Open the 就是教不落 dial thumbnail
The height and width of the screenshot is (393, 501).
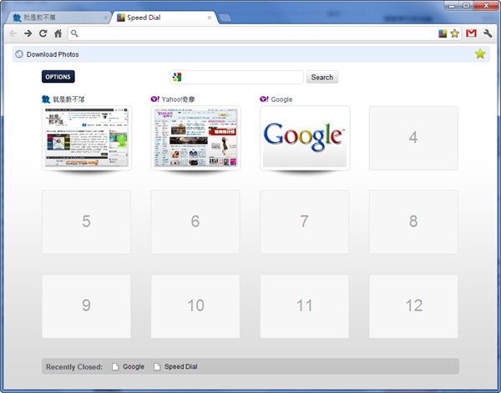[x=87, y=138]
